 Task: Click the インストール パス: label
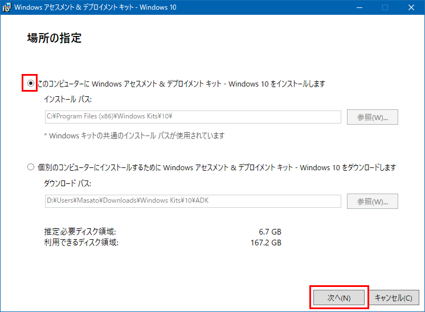[x=68, y=100]
